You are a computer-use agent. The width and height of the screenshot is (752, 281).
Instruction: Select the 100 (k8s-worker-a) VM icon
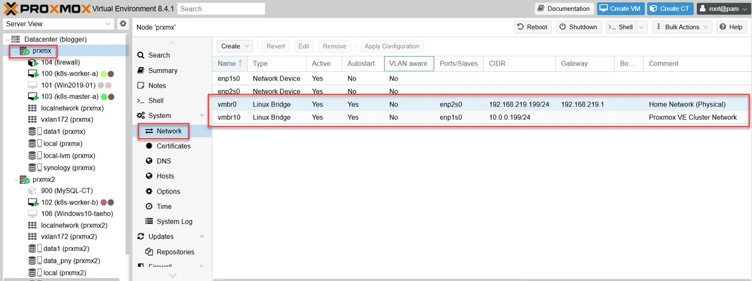coord(33,73)
